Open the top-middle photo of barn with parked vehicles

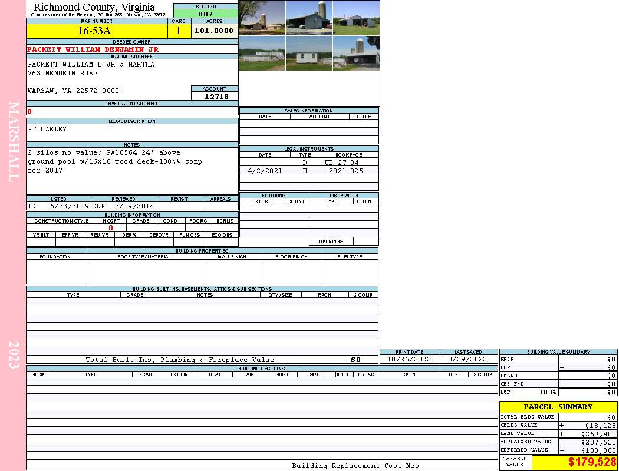(309, 18)
